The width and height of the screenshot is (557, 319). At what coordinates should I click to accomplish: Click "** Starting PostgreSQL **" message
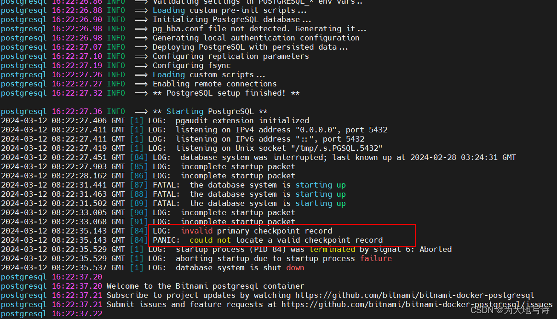210,111
